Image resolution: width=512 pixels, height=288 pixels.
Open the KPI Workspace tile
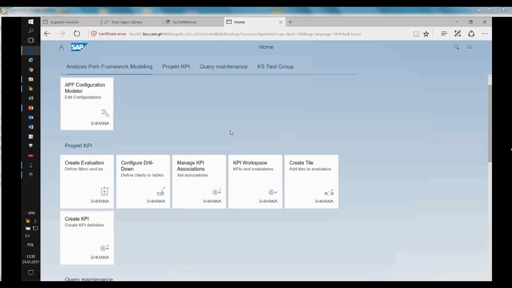click(255, 182)
